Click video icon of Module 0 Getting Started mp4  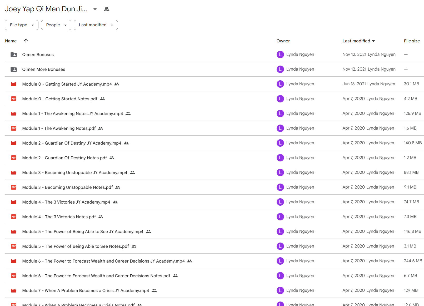[14, 84]
